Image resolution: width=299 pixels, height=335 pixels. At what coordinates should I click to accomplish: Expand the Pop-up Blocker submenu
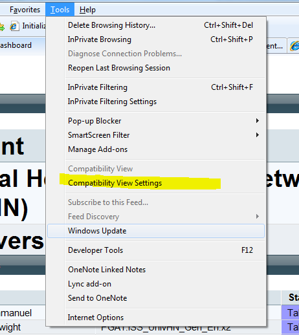tap(156, 121)
